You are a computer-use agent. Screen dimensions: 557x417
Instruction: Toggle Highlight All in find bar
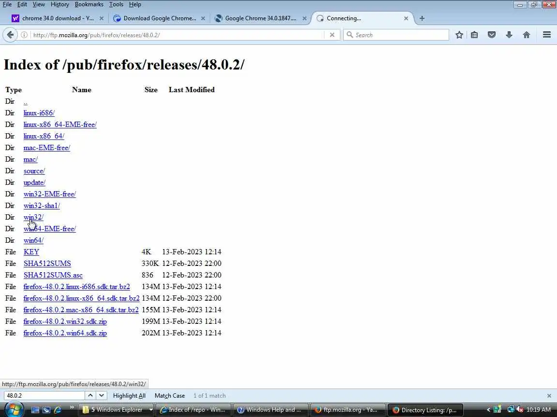click(x=129, y=396)
